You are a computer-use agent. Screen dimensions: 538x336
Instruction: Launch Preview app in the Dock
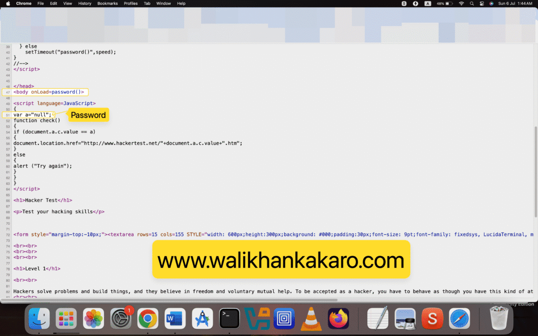[405, 319]
